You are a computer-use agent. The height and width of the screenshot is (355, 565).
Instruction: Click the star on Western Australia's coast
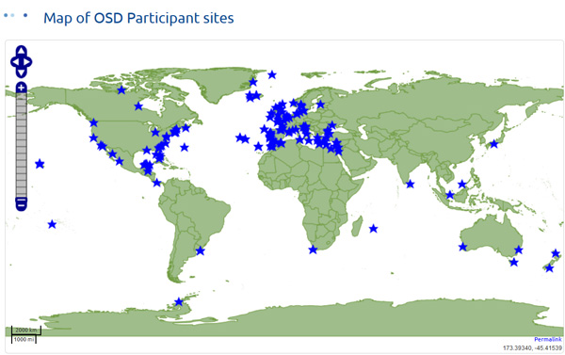coord(462,247)
